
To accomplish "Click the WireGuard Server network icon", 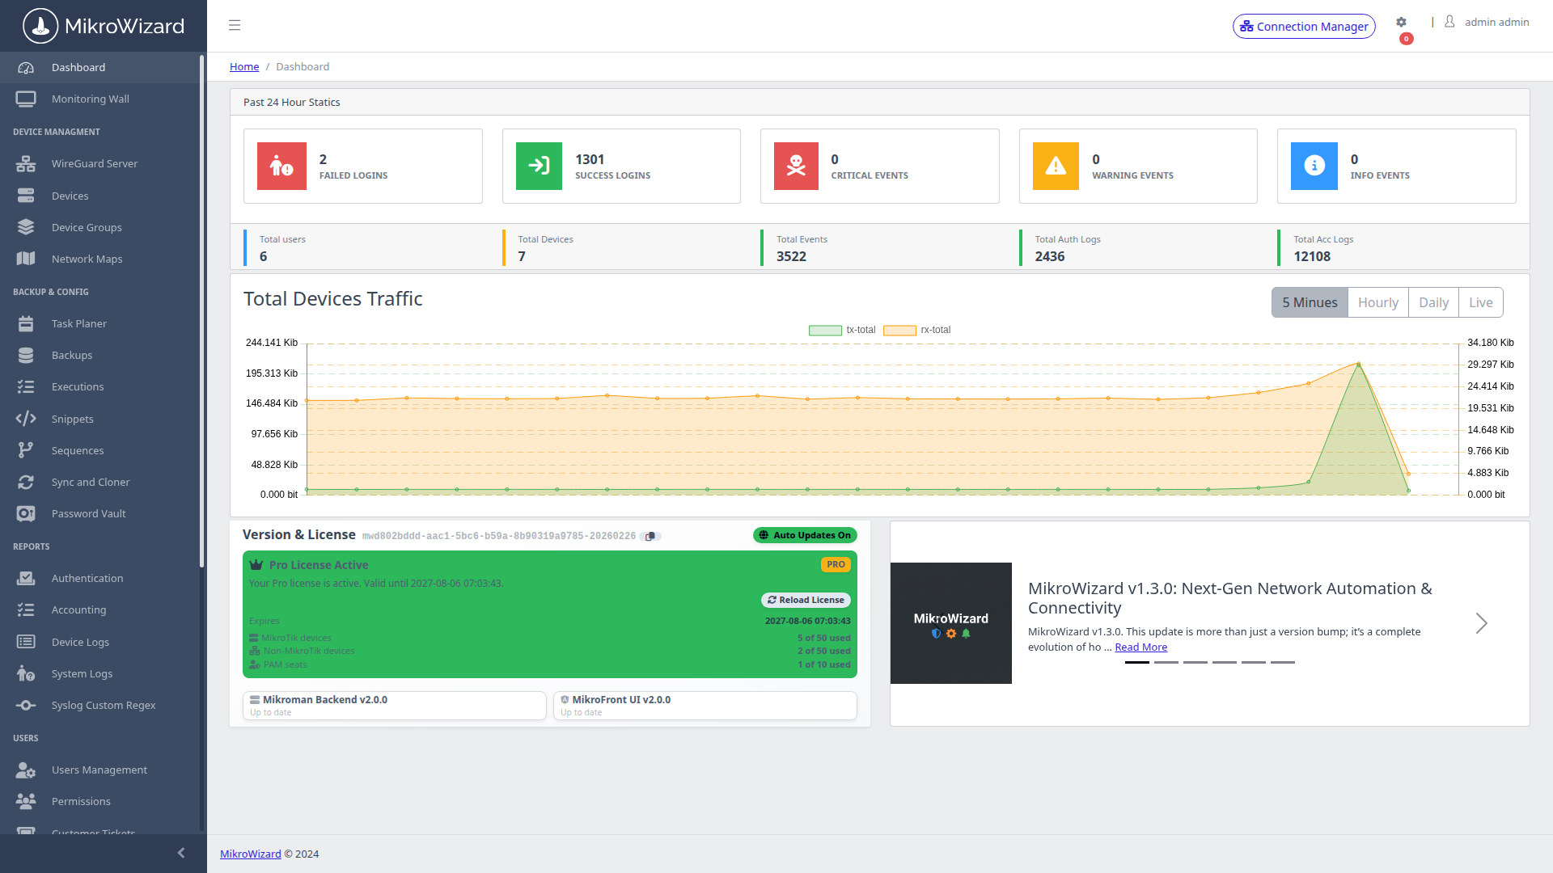I will (26, 164).
